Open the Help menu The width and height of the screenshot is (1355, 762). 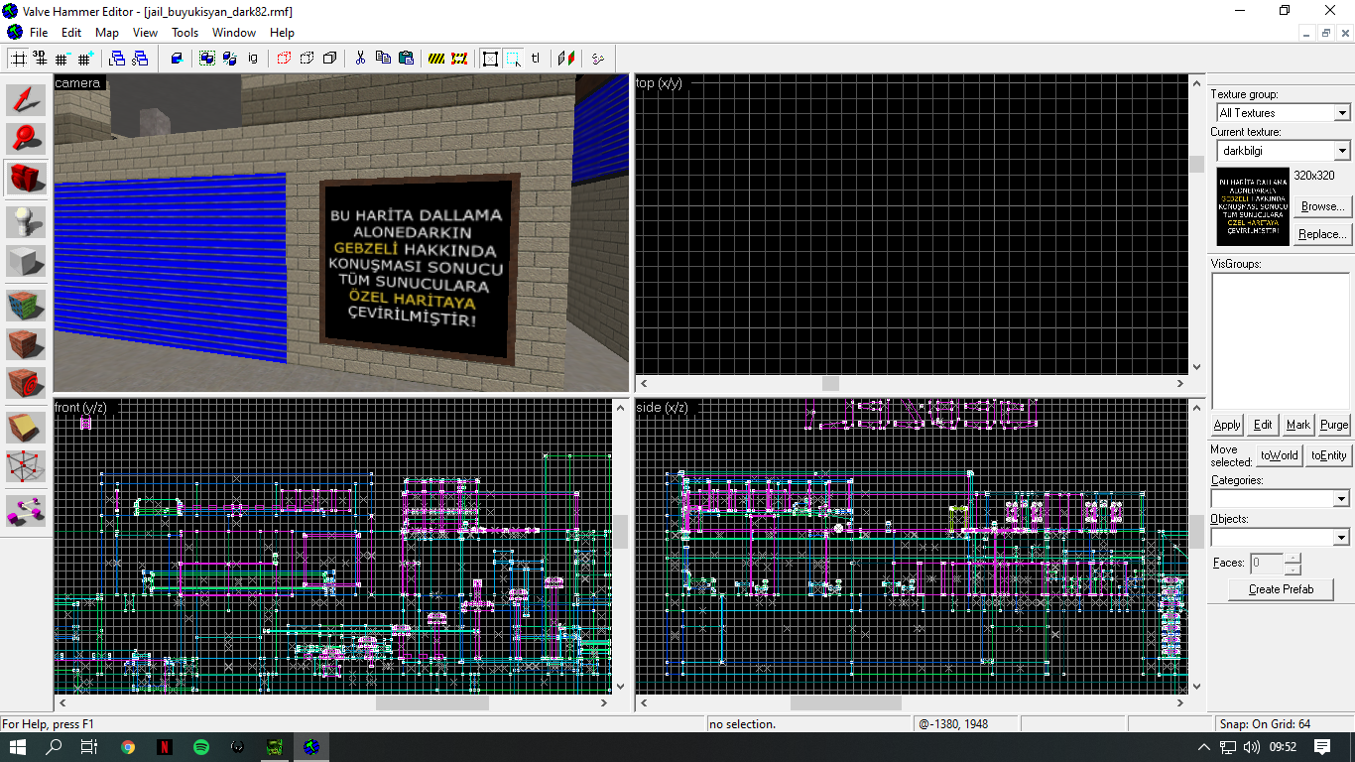[282, 33]
